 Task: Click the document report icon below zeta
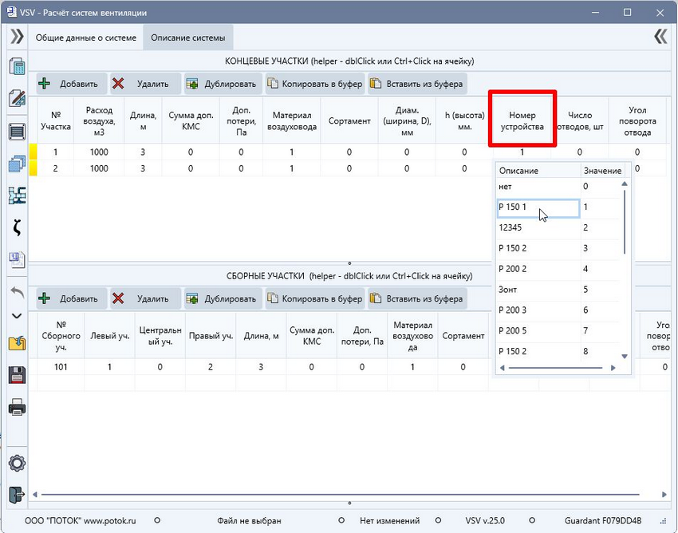17,259
